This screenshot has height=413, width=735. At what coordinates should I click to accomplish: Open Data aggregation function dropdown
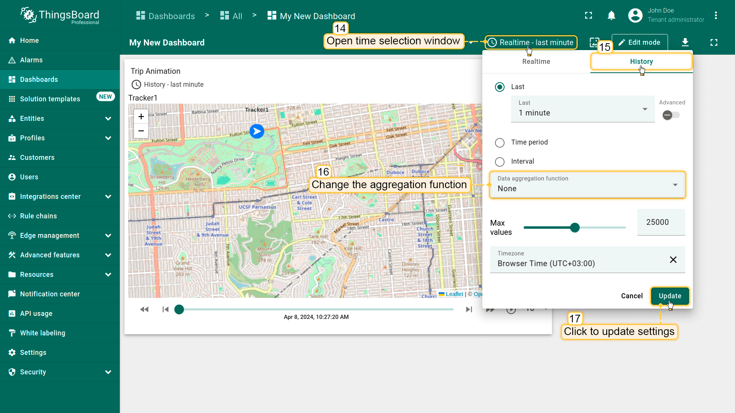click(587, 185)
